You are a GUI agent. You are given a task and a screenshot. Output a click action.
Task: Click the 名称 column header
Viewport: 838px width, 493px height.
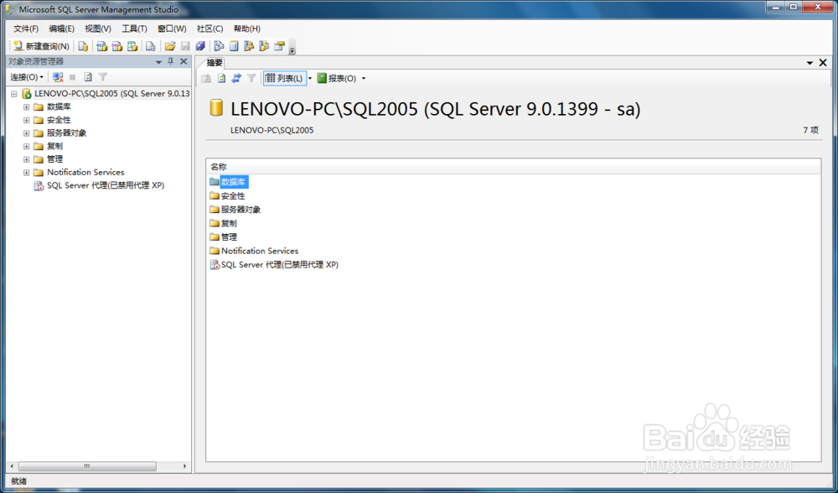(513, 167)
